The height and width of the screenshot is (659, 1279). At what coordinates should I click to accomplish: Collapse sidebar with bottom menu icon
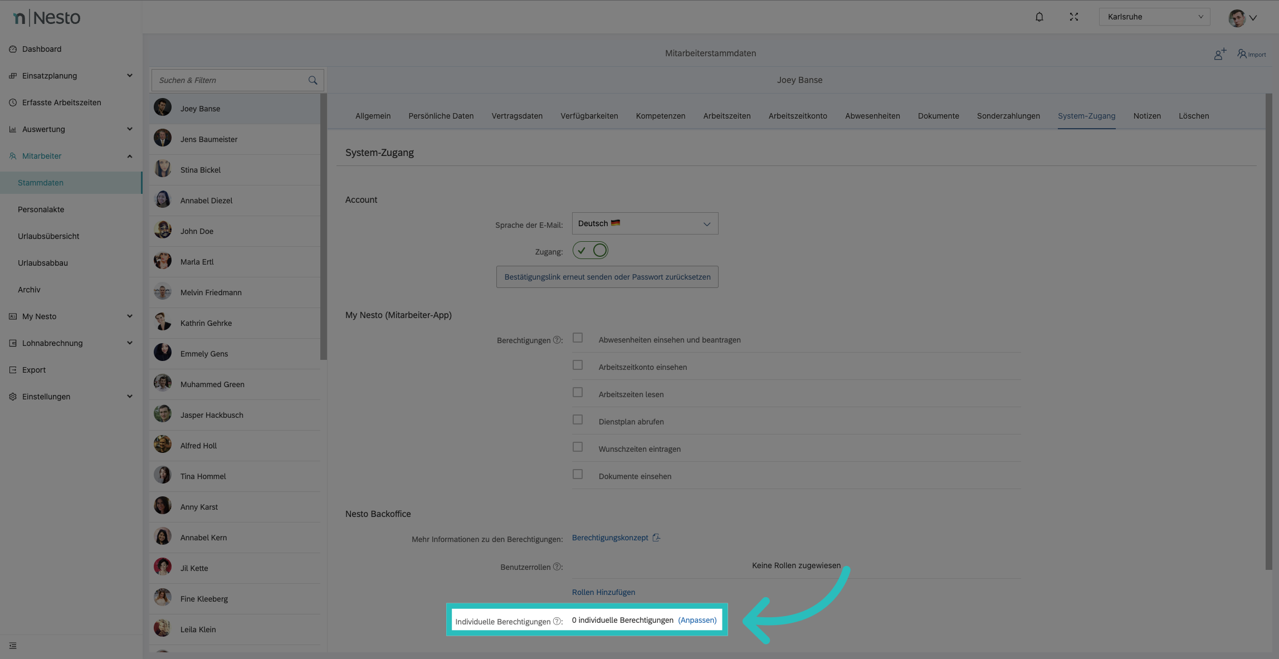pyautogui.click(x=13, y=646)
